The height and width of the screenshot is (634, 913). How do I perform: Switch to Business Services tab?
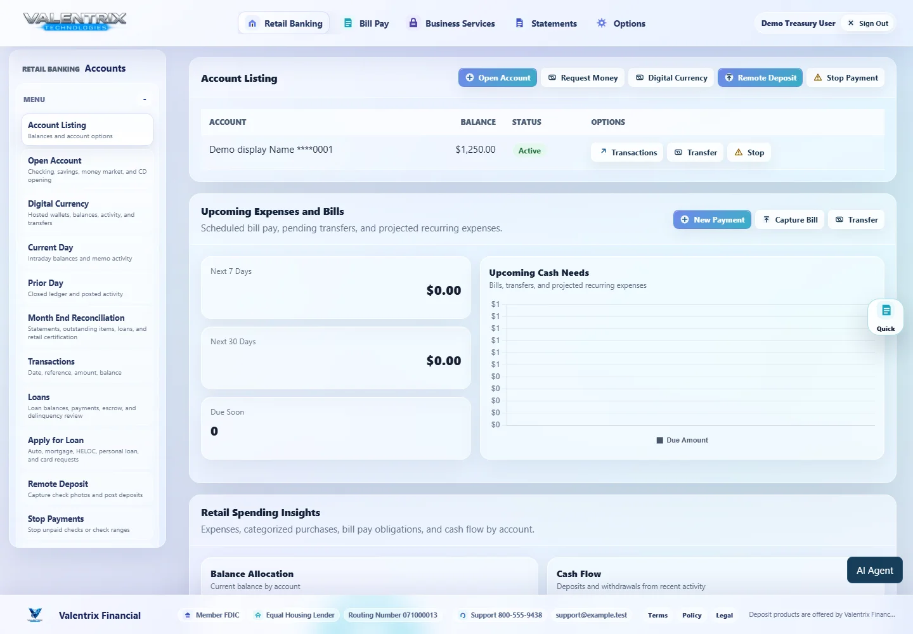451,23
